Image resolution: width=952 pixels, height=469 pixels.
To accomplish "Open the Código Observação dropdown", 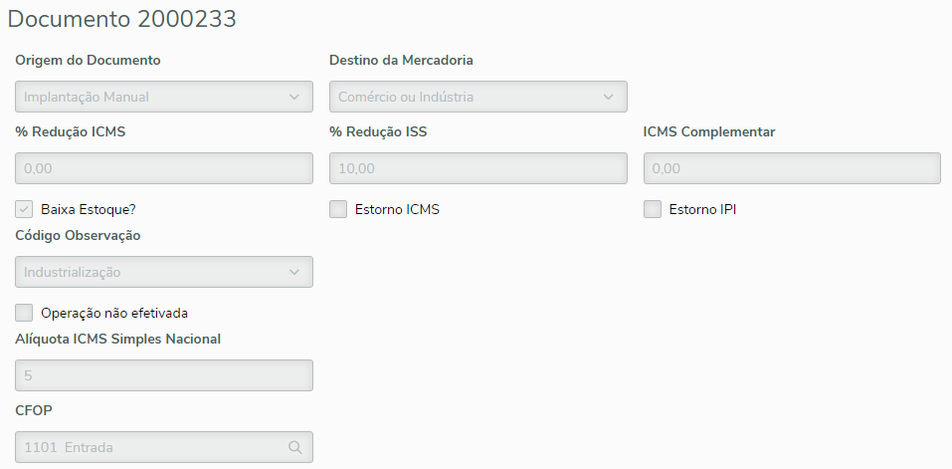I will pos(164,272).
